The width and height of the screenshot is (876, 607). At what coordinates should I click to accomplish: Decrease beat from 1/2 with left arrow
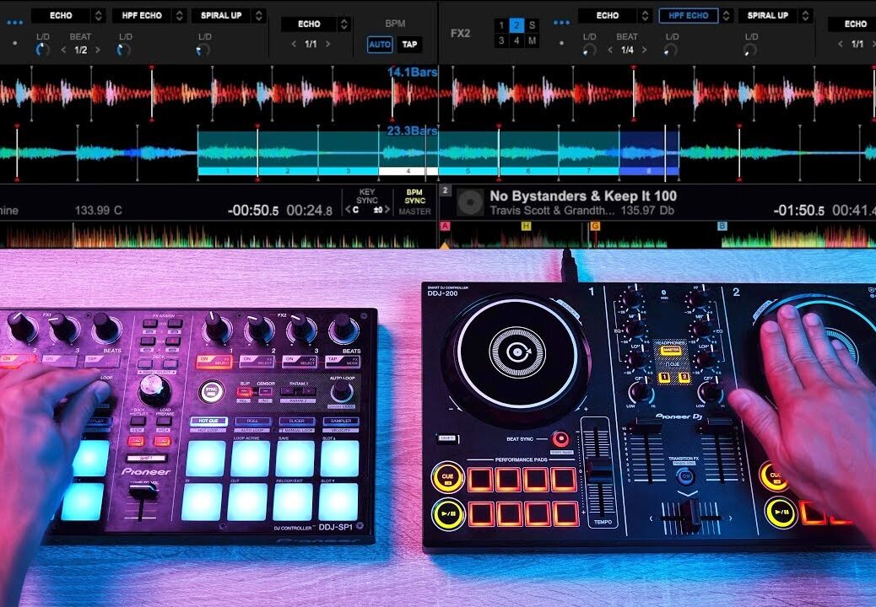pyautogui.click(x=63, y=50)
